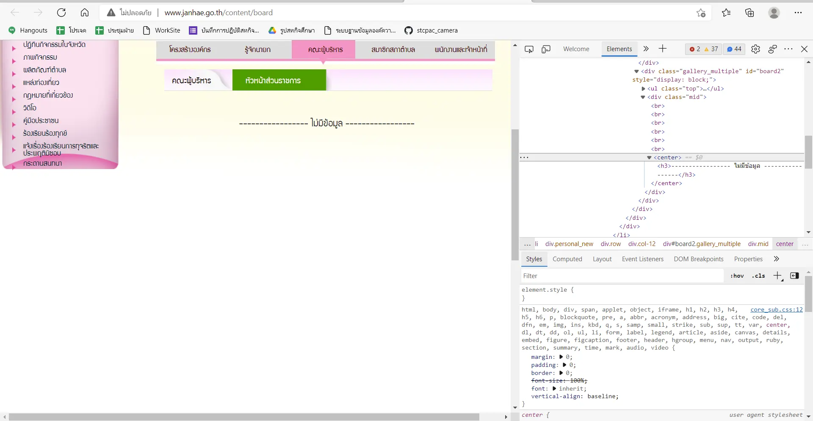813x421 pixels.
Task: Show more DevTools tabs chevron
Action: click(646, 49)
